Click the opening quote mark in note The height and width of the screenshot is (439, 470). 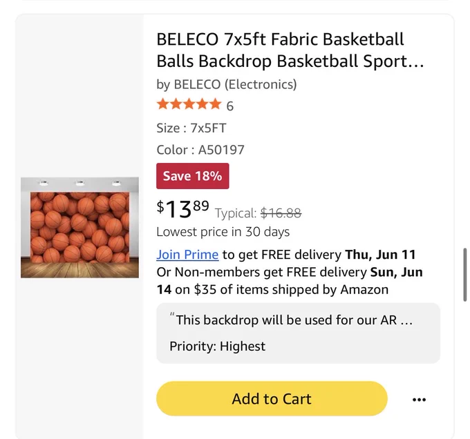point(172,315)
